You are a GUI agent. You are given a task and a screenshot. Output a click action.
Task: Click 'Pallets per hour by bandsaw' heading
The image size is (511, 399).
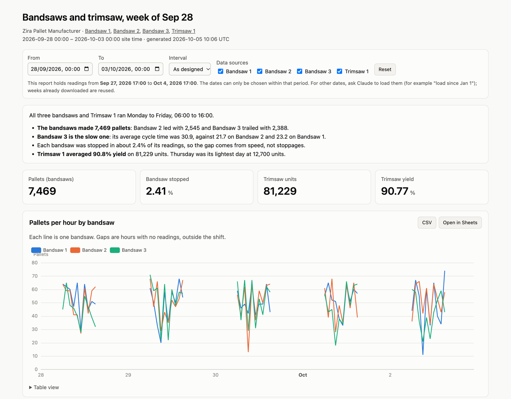click(72, 222)
